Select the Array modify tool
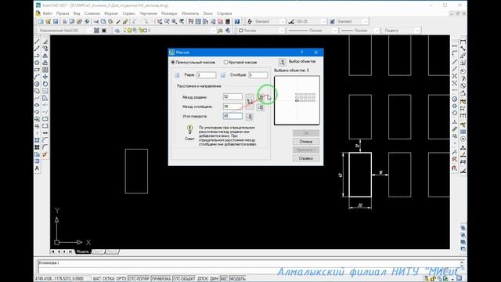 click(45, 70)
